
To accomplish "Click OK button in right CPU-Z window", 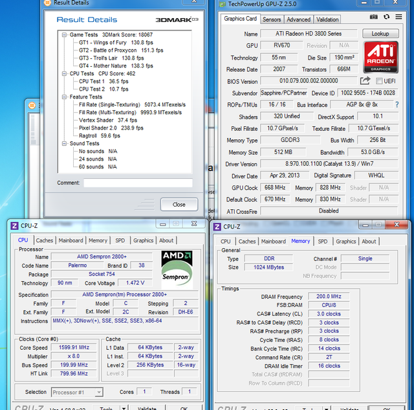I will click(387, 409).
